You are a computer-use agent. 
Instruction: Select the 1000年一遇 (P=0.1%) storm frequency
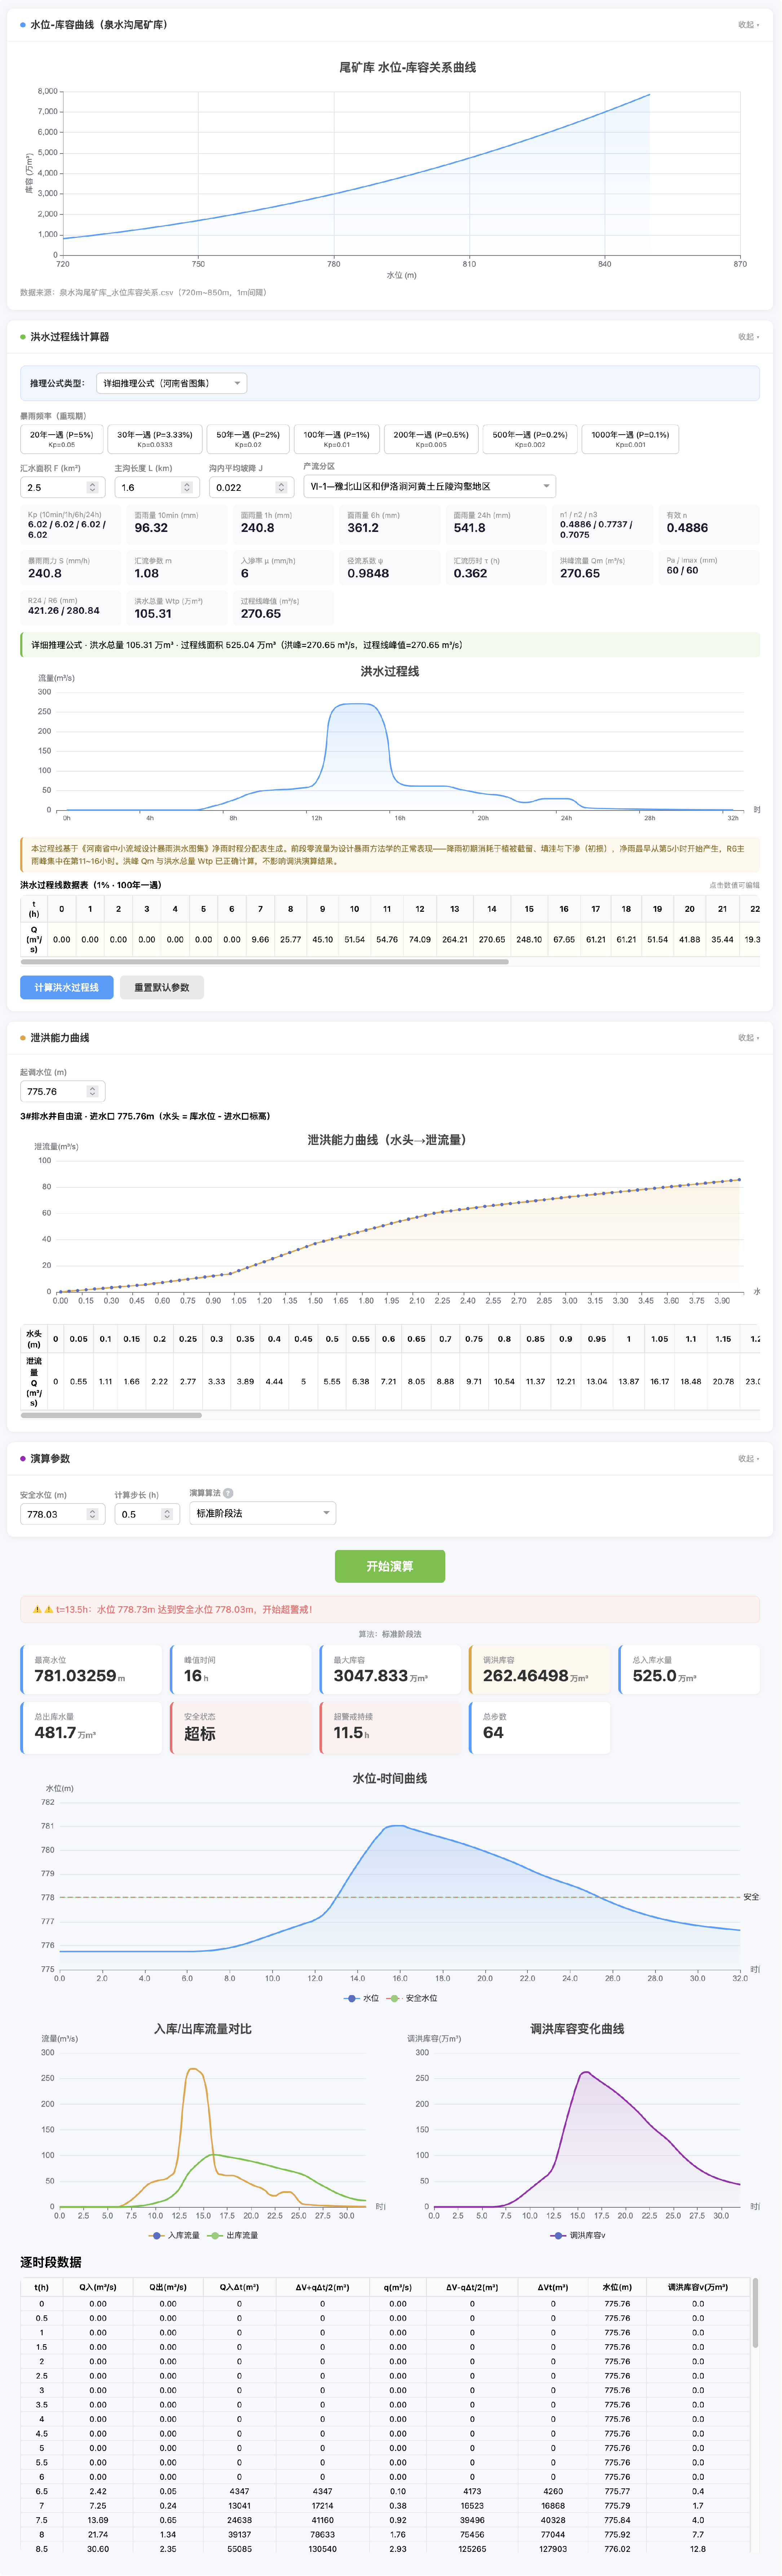[630, 439]
